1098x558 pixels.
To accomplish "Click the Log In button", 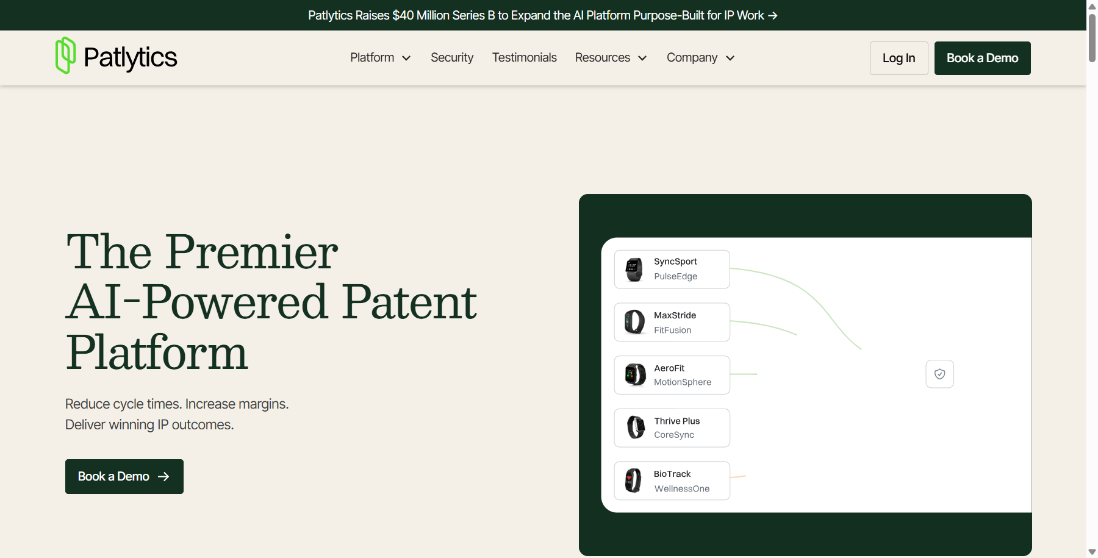I will coord(899,58).
